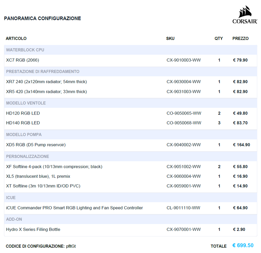Click SKU CX-9040002-WW
The height and width of the screenshot is (253, 261).
point(184,145)
